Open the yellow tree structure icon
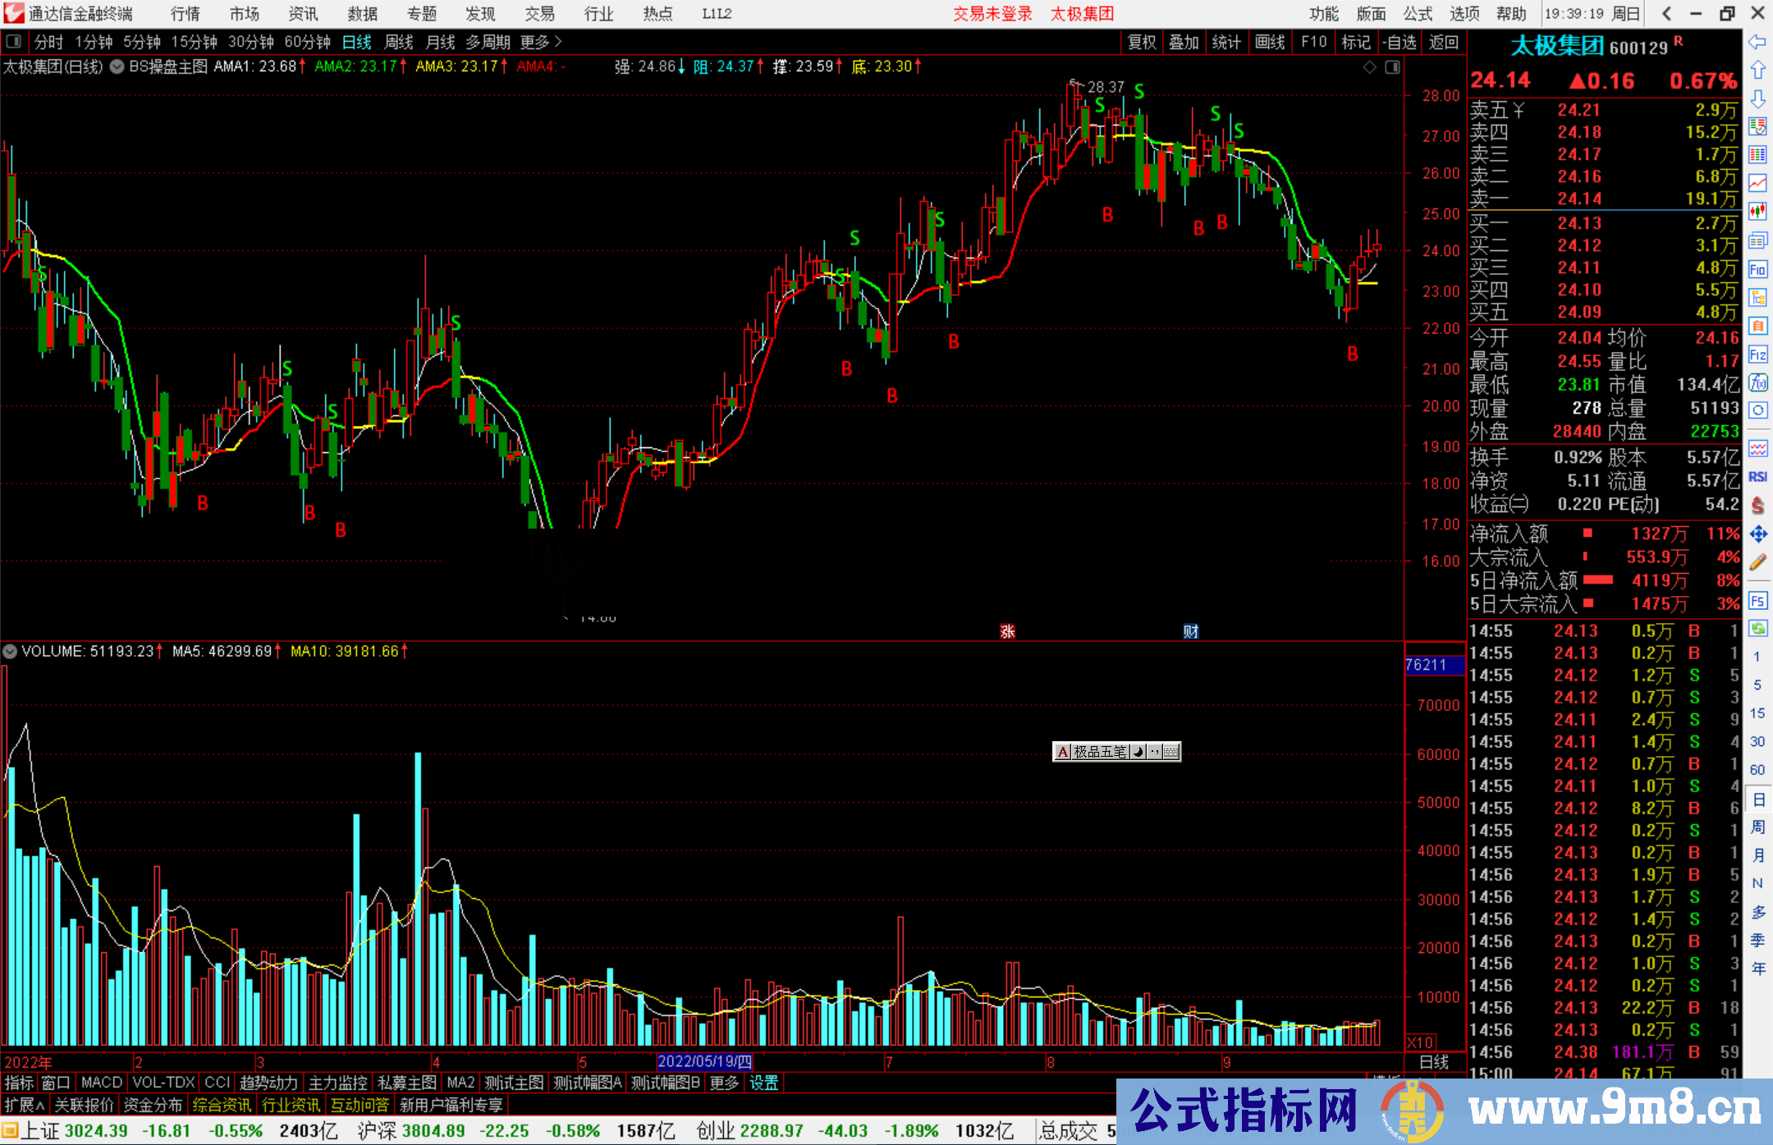Viewport: 1773px width, 1145px height. click(x=1757, y=297)
